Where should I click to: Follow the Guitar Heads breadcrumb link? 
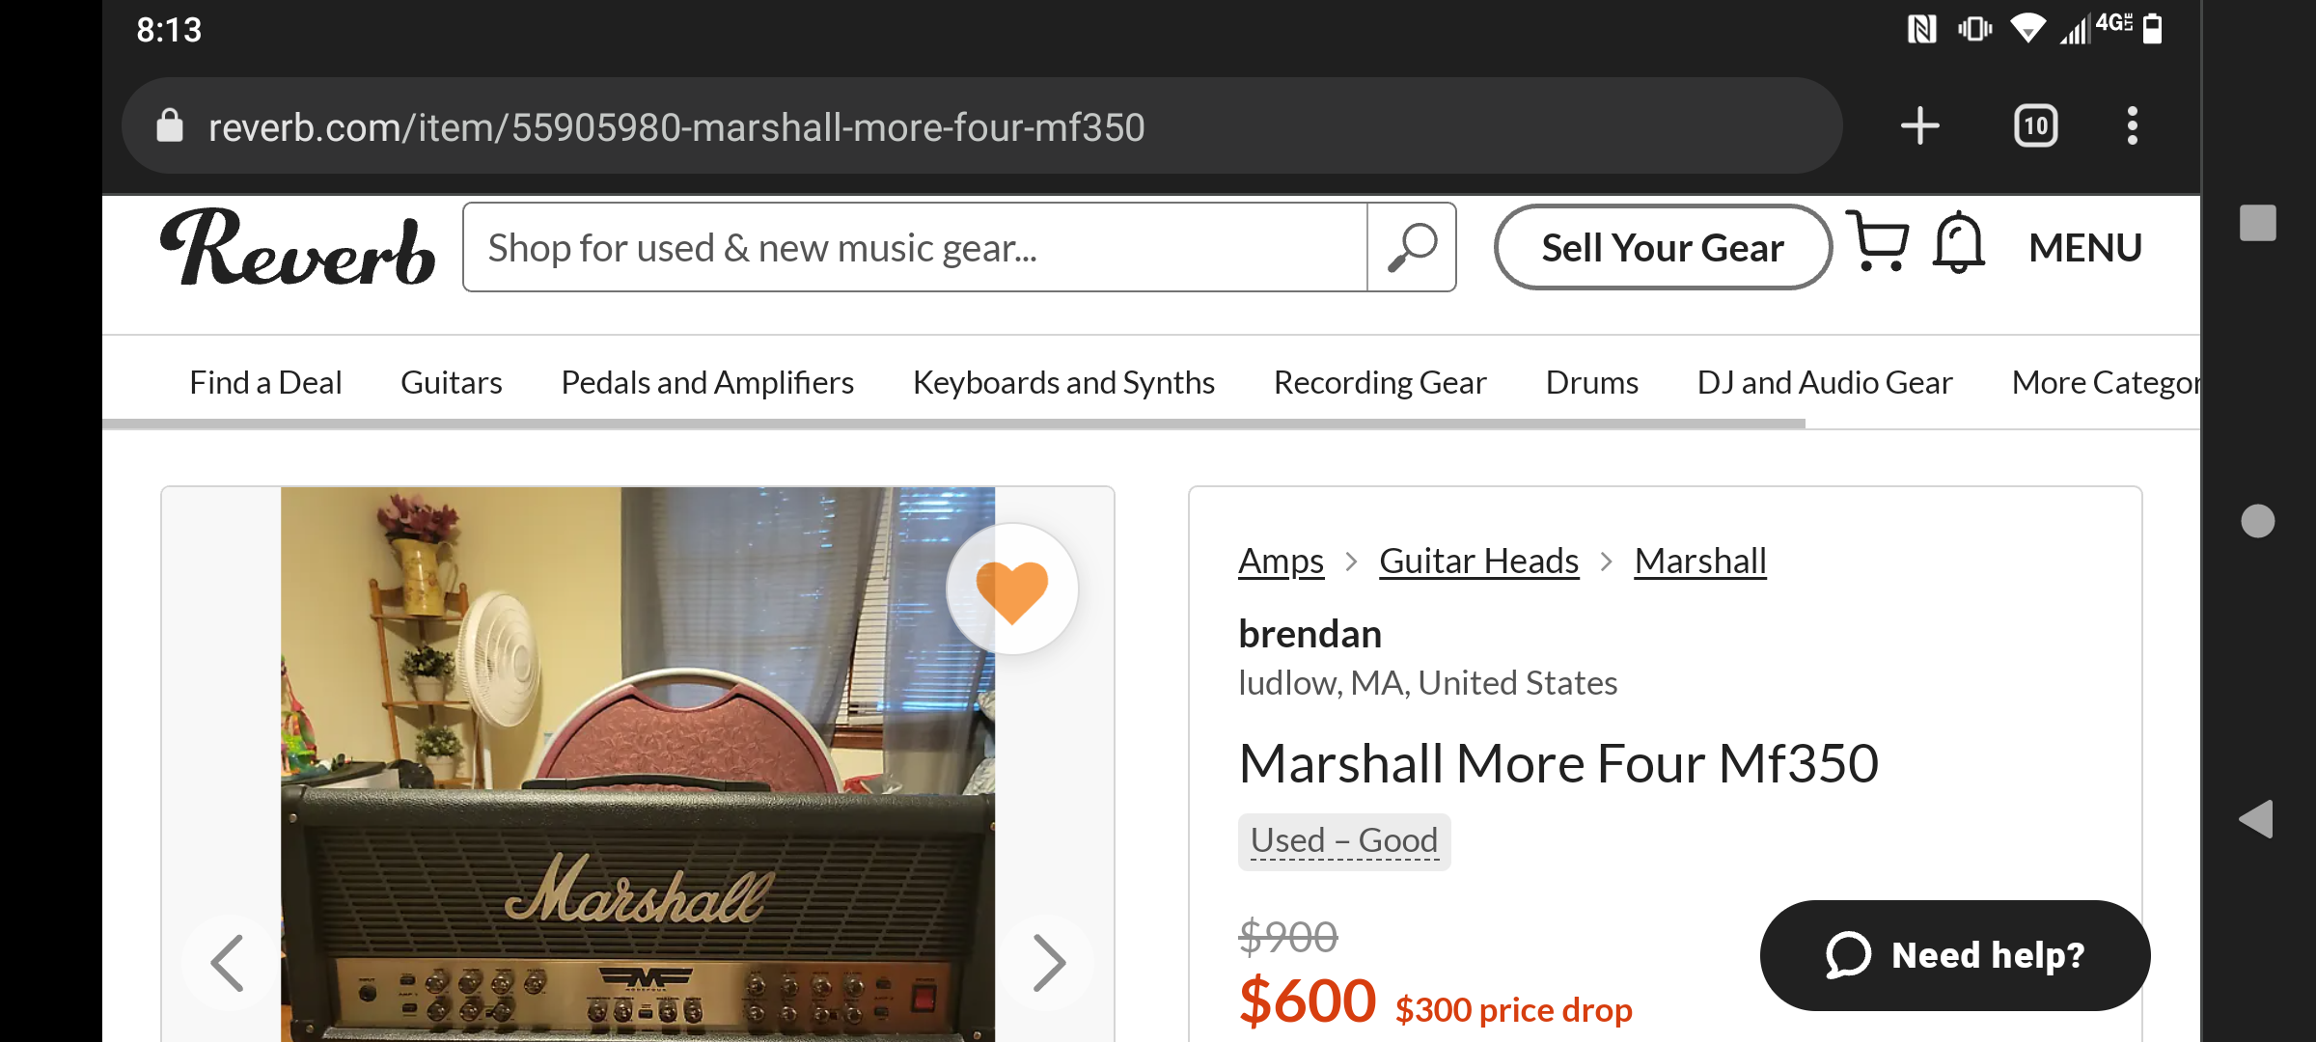pos(1478,562)
